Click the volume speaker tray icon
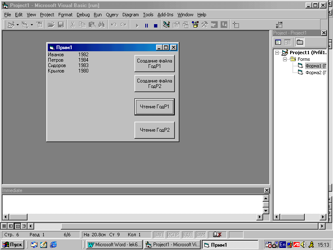The image size is (333, 250). [303, 245]
